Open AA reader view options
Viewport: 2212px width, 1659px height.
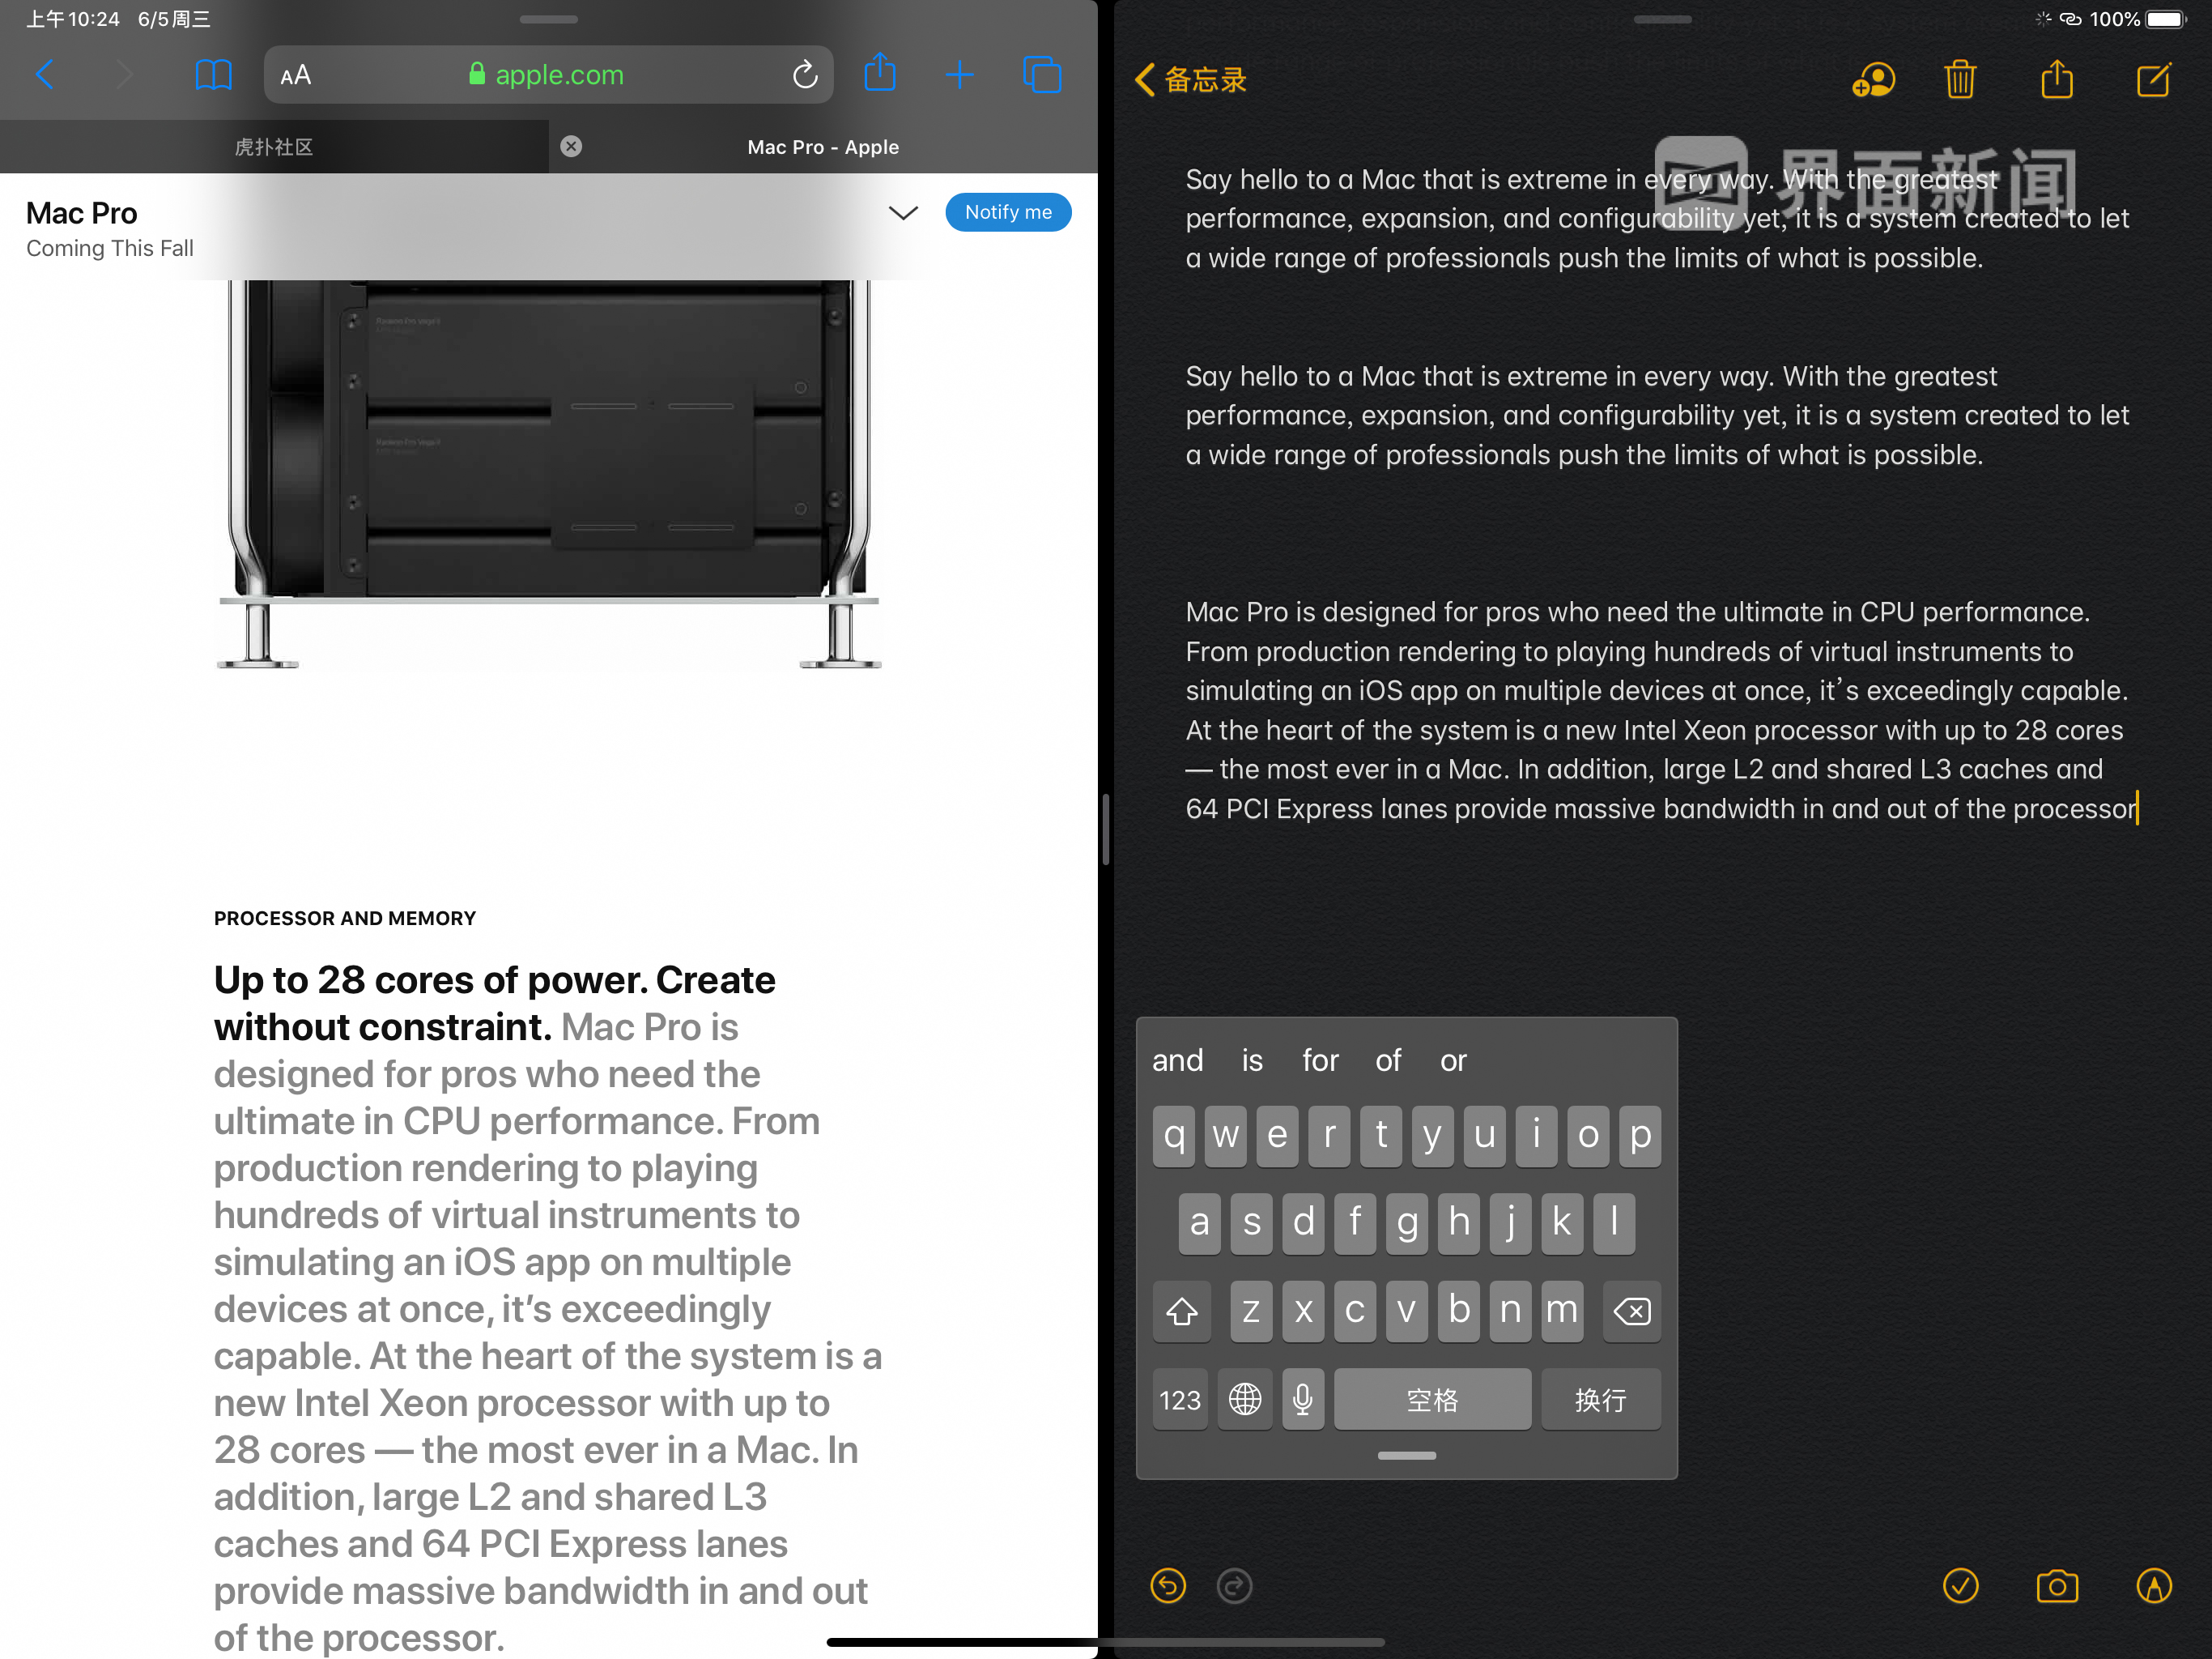296,75
